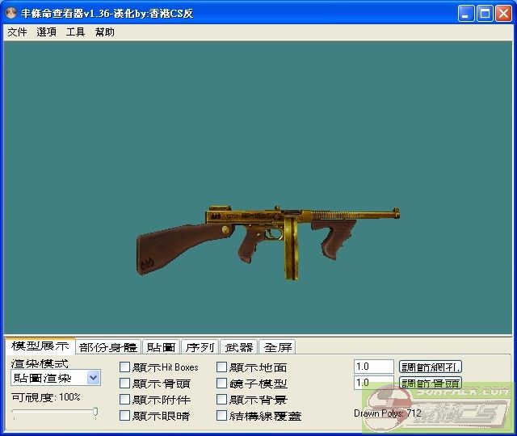Switch to the 武器 tab
The image size is (517, 436).
(x=239, y=347)
